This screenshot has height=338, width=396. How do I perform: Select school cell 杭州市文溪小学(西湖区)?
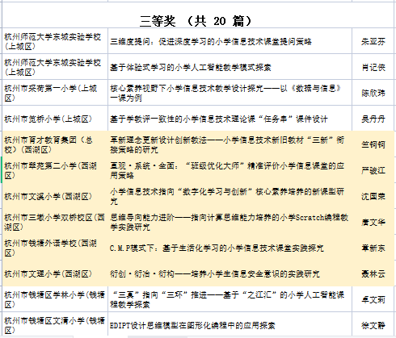pyautogui.click(x=55, y=196)
